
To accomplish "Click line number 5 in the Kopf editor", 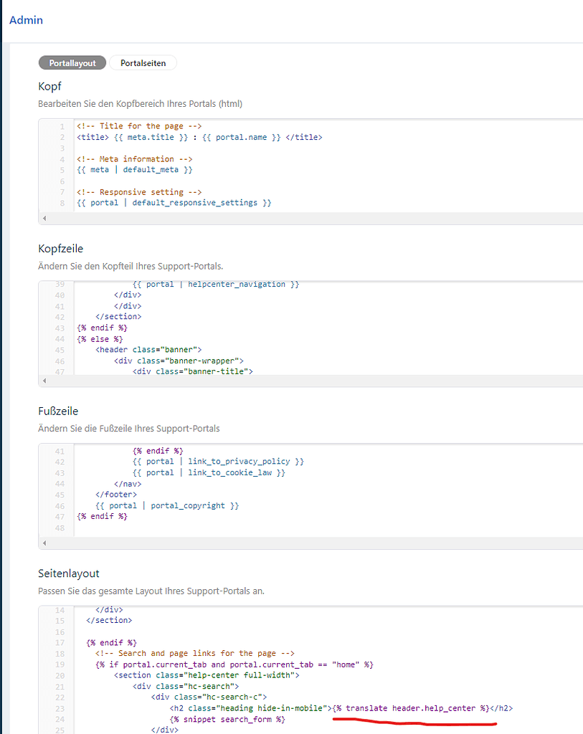I will [61, 169].
